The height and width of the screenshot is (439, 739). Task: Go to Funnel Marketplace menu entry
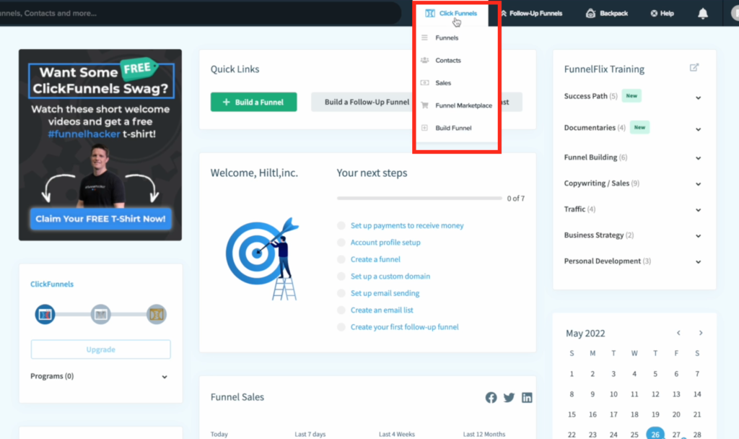[x=464, y=105]
